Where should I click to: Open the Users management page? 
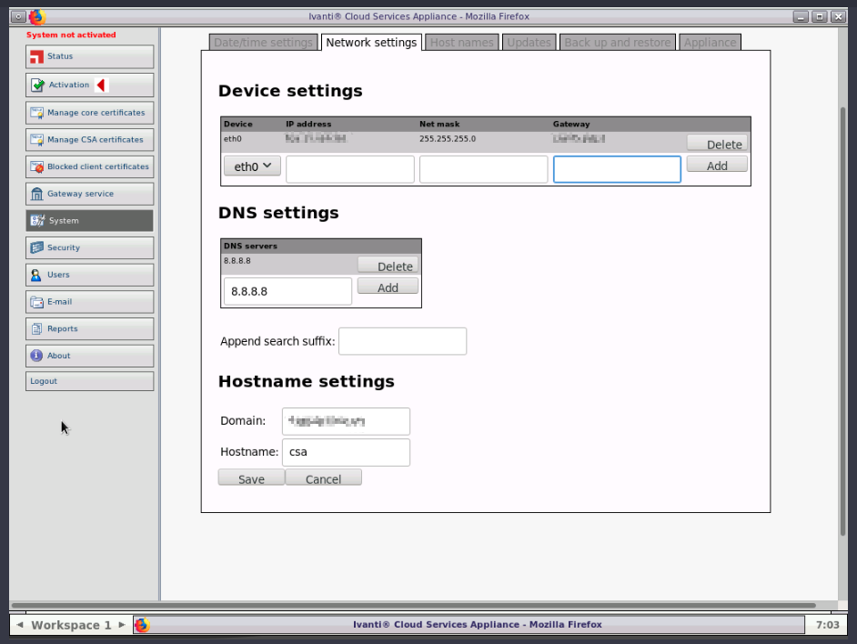click(x=89, y=275)
